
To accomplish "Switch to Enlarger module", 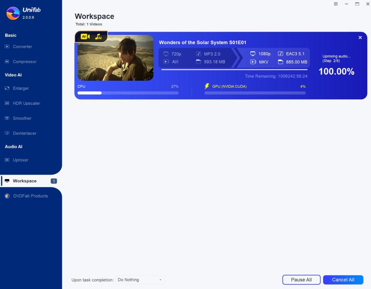I will click(21, 88).
